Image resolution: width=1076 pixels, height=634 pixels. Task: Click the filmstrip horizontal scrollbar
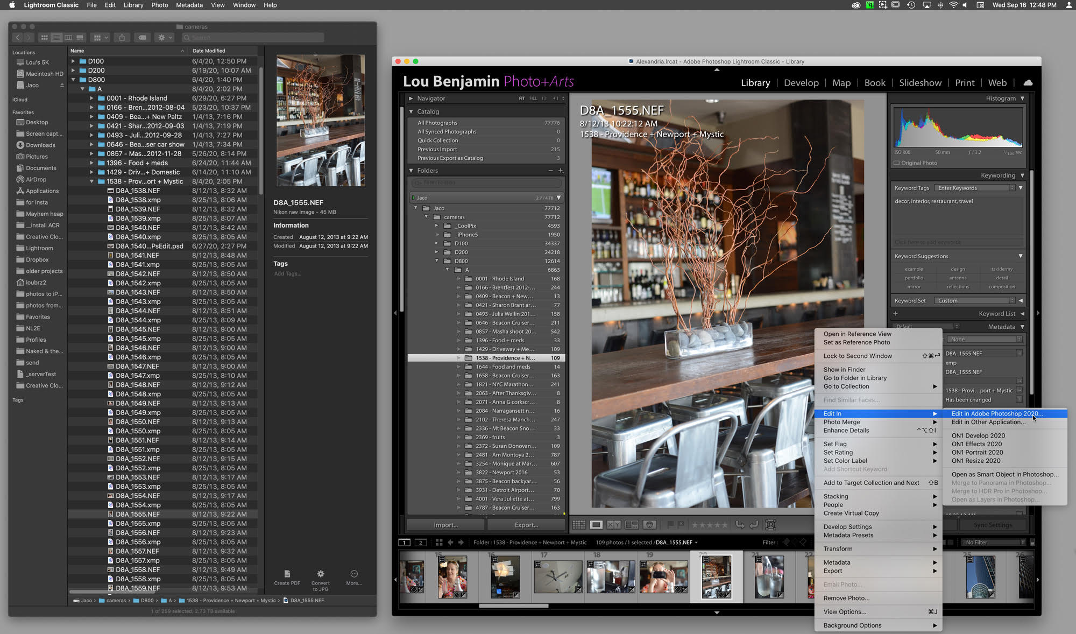click(513, 606)
